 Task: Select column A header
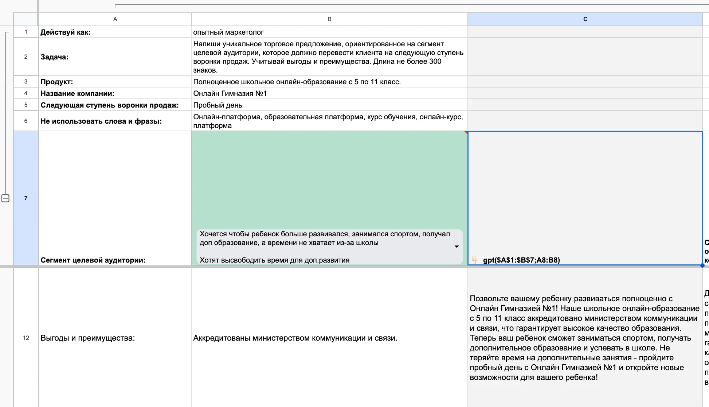115,19
